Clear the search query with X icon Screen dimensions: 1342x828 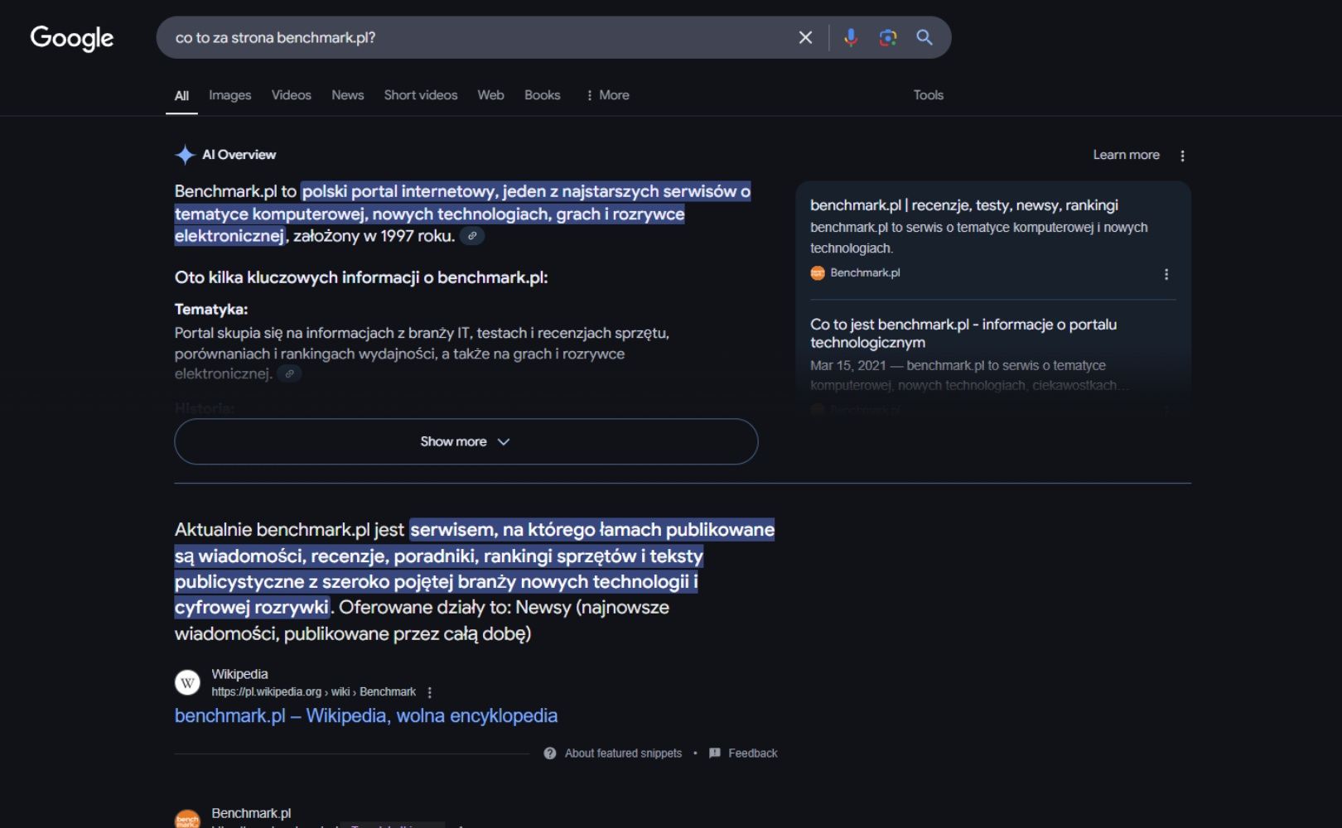(805, 37)
